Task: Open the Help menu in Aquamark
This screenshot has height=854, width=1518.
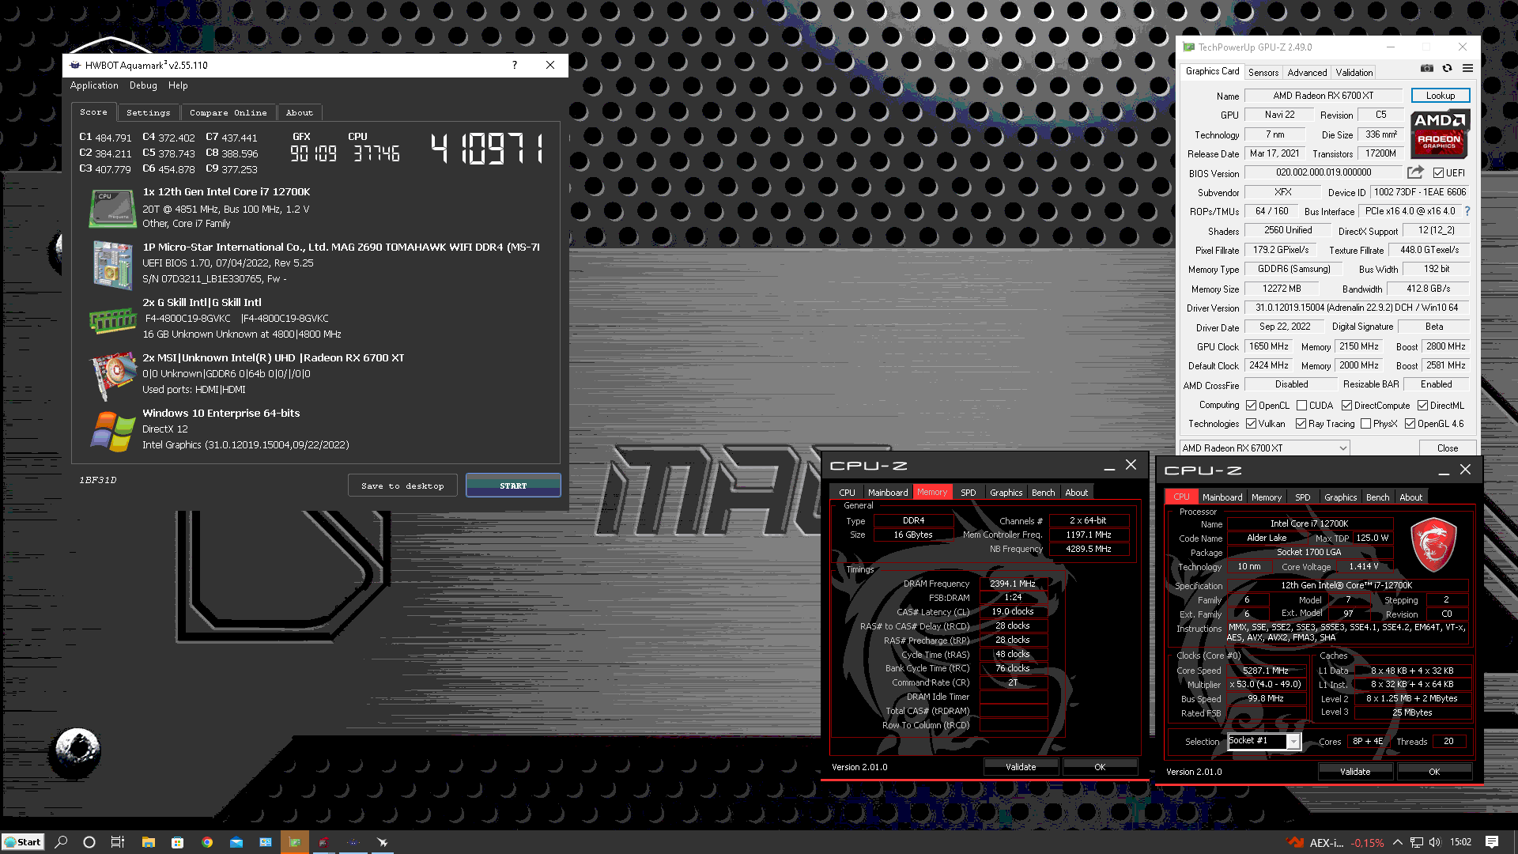Action: click(x=178, y=85)
